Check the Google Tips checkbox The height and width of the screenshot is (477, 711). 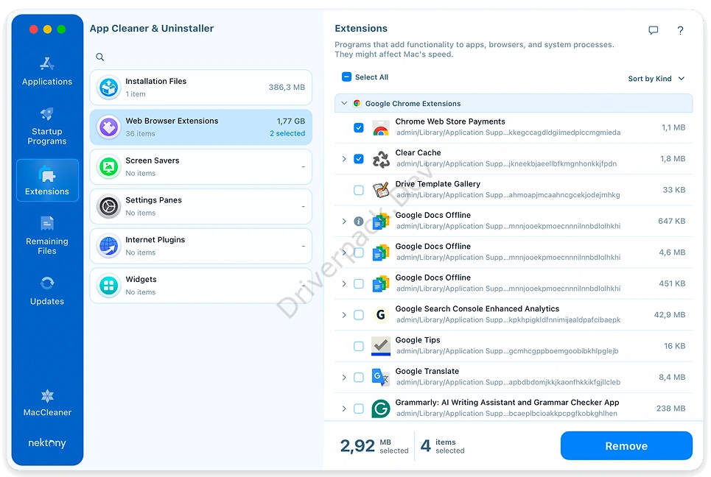[359, 346]
